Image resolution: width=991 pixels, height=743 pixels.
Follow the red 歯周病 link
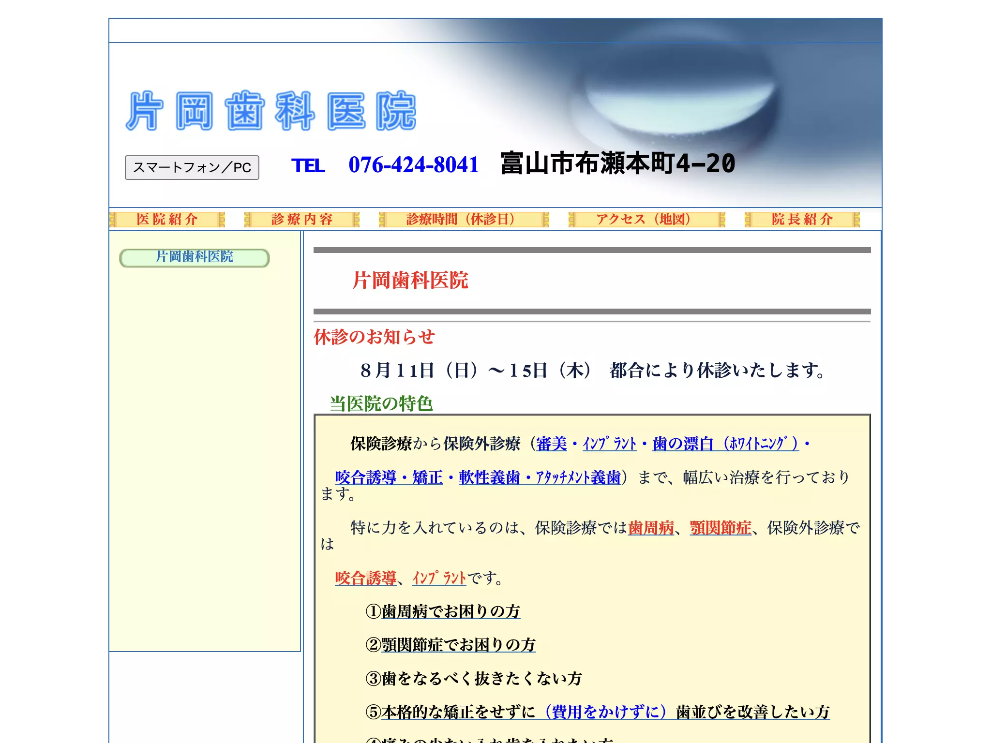pyautogui.click(x=651, y=528)
